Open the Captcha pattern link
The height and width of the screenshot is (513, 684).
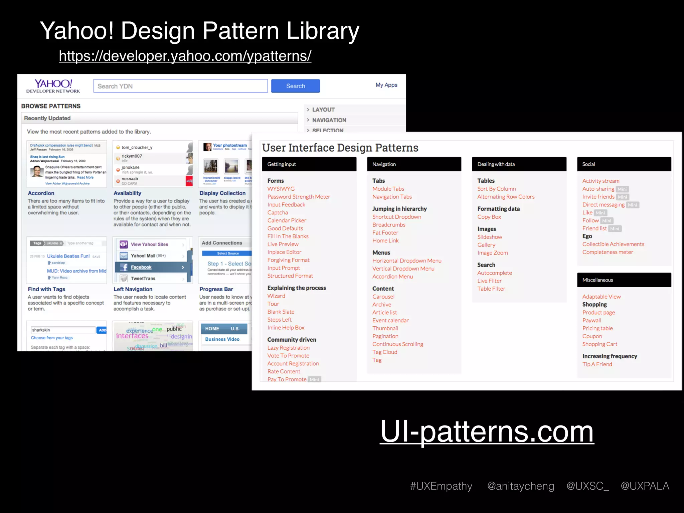pyautogui.click(x=278, y=212)
